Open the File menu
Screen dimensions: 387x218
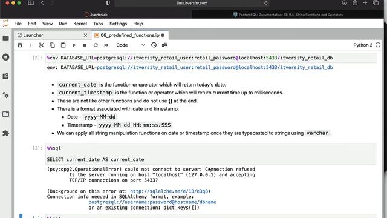click(18, 24)
